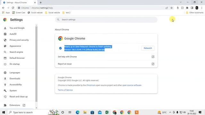Open Cortana circle icon on taskbar
This screenshot has height=115, width=205.
click(63, 112)
